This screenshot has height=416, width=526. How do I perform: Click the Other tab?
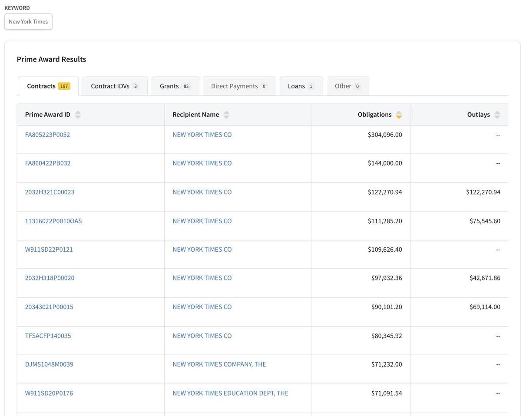coord(347,86)
